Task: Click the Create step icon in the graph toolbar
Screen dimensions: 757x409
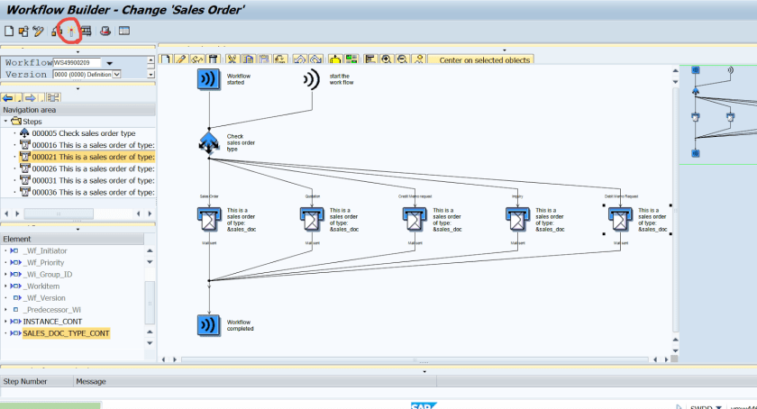Action: [x=166, y=59]
